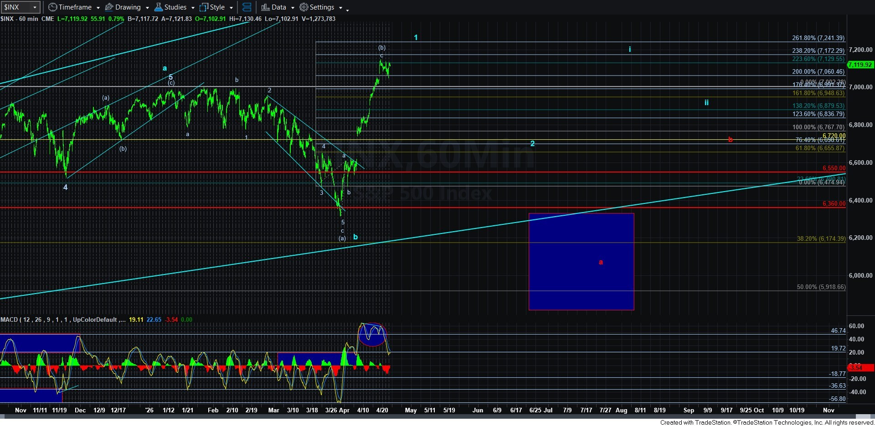Click the $INX symbol input field

(x=16, y=7)
